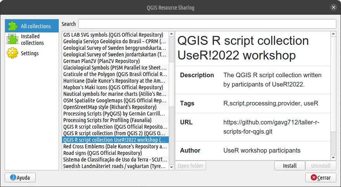Switch to the Installed collections tab
This screenshot has height=187, width=341.
coord(30,39)
